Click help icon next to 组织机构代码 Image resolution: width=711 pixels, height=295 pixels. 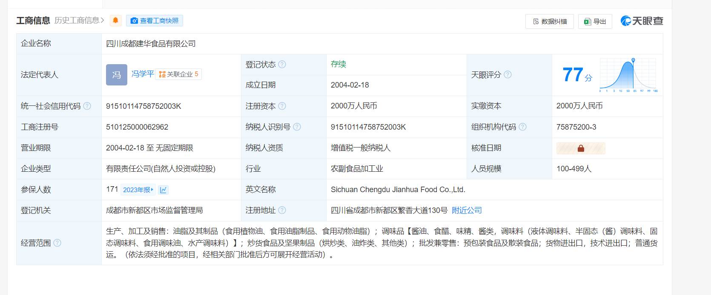click(x=522, y=127)
